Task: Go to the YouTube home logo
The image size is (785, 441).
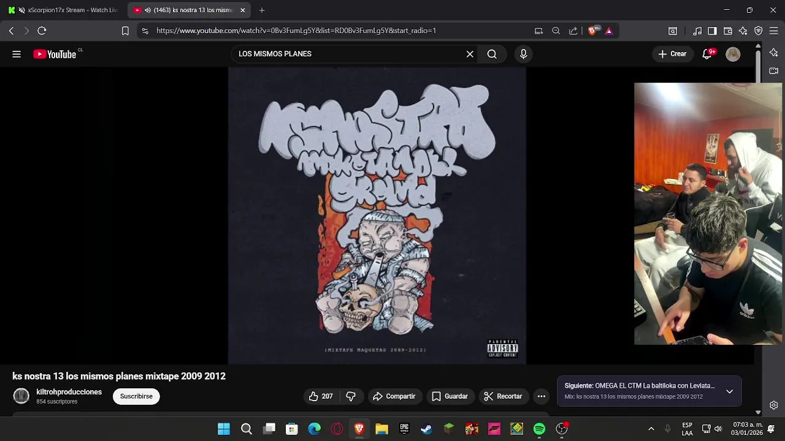Action: (x=56, y=54)
